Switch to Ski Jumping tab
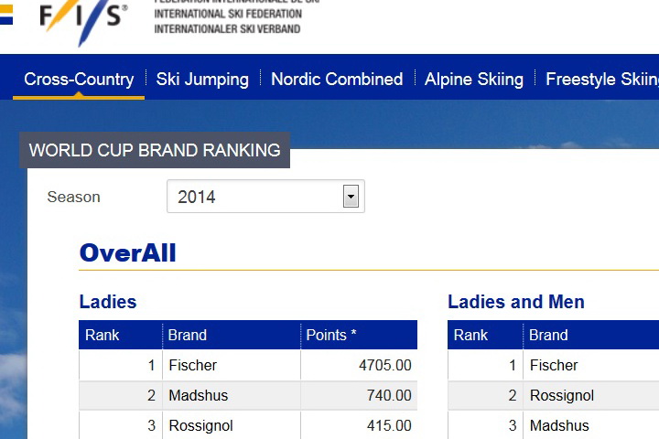659x439 pixels. click(202, 79)
